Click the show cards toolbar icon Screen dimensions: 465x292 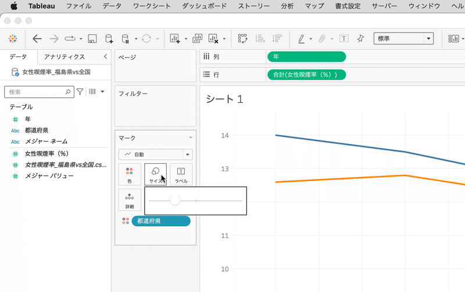(453, 38)
